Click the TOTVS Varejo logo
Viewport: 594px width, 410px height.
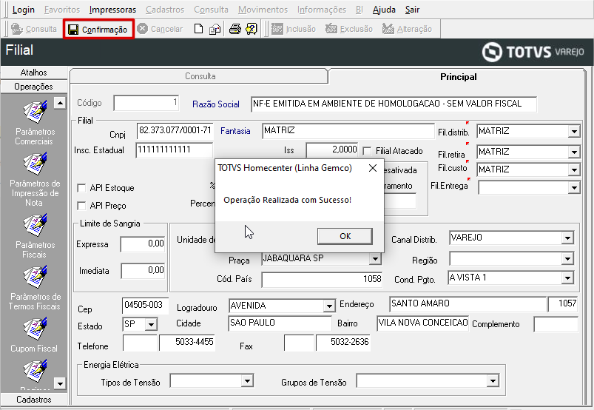533,52
